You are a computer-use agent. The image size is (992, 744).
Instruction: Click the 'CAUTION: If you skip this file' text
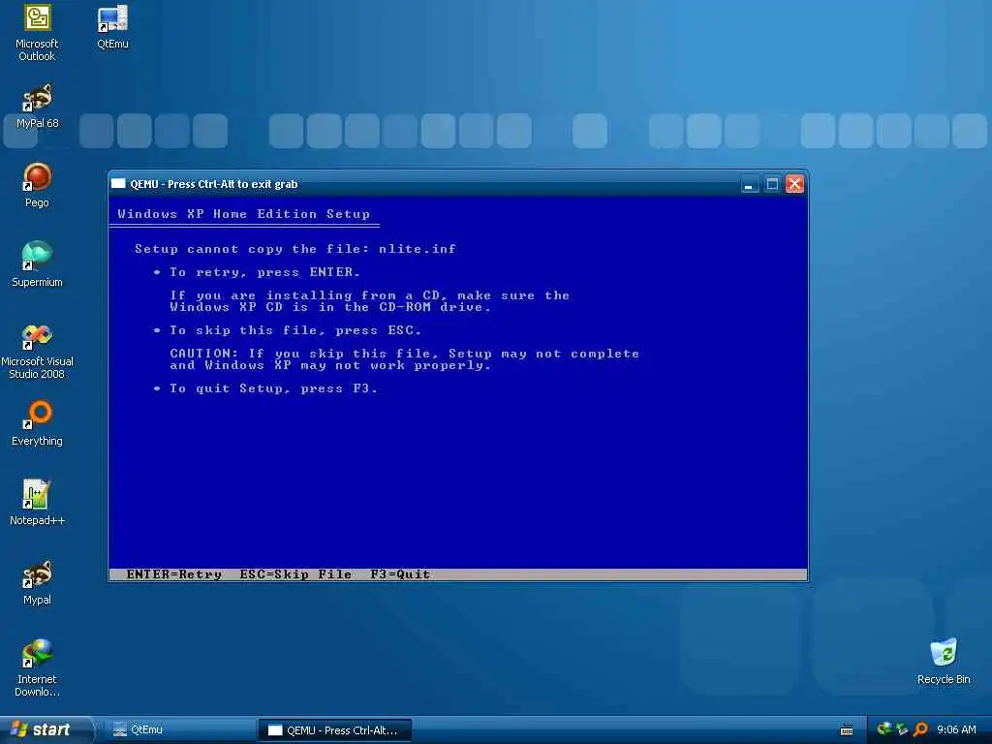click(304, 354)
